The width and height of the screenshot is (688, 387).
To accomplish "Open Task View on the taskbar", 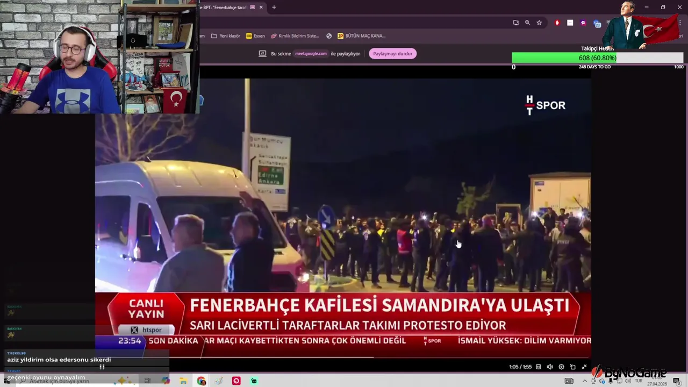I will (147, 381).
